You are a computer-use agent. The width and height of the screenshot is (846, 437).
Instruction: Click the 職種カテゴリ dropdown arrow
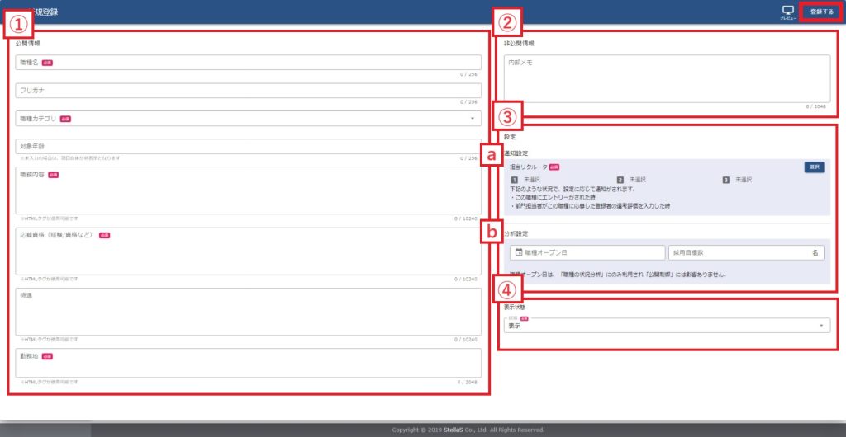coord(473,119)
